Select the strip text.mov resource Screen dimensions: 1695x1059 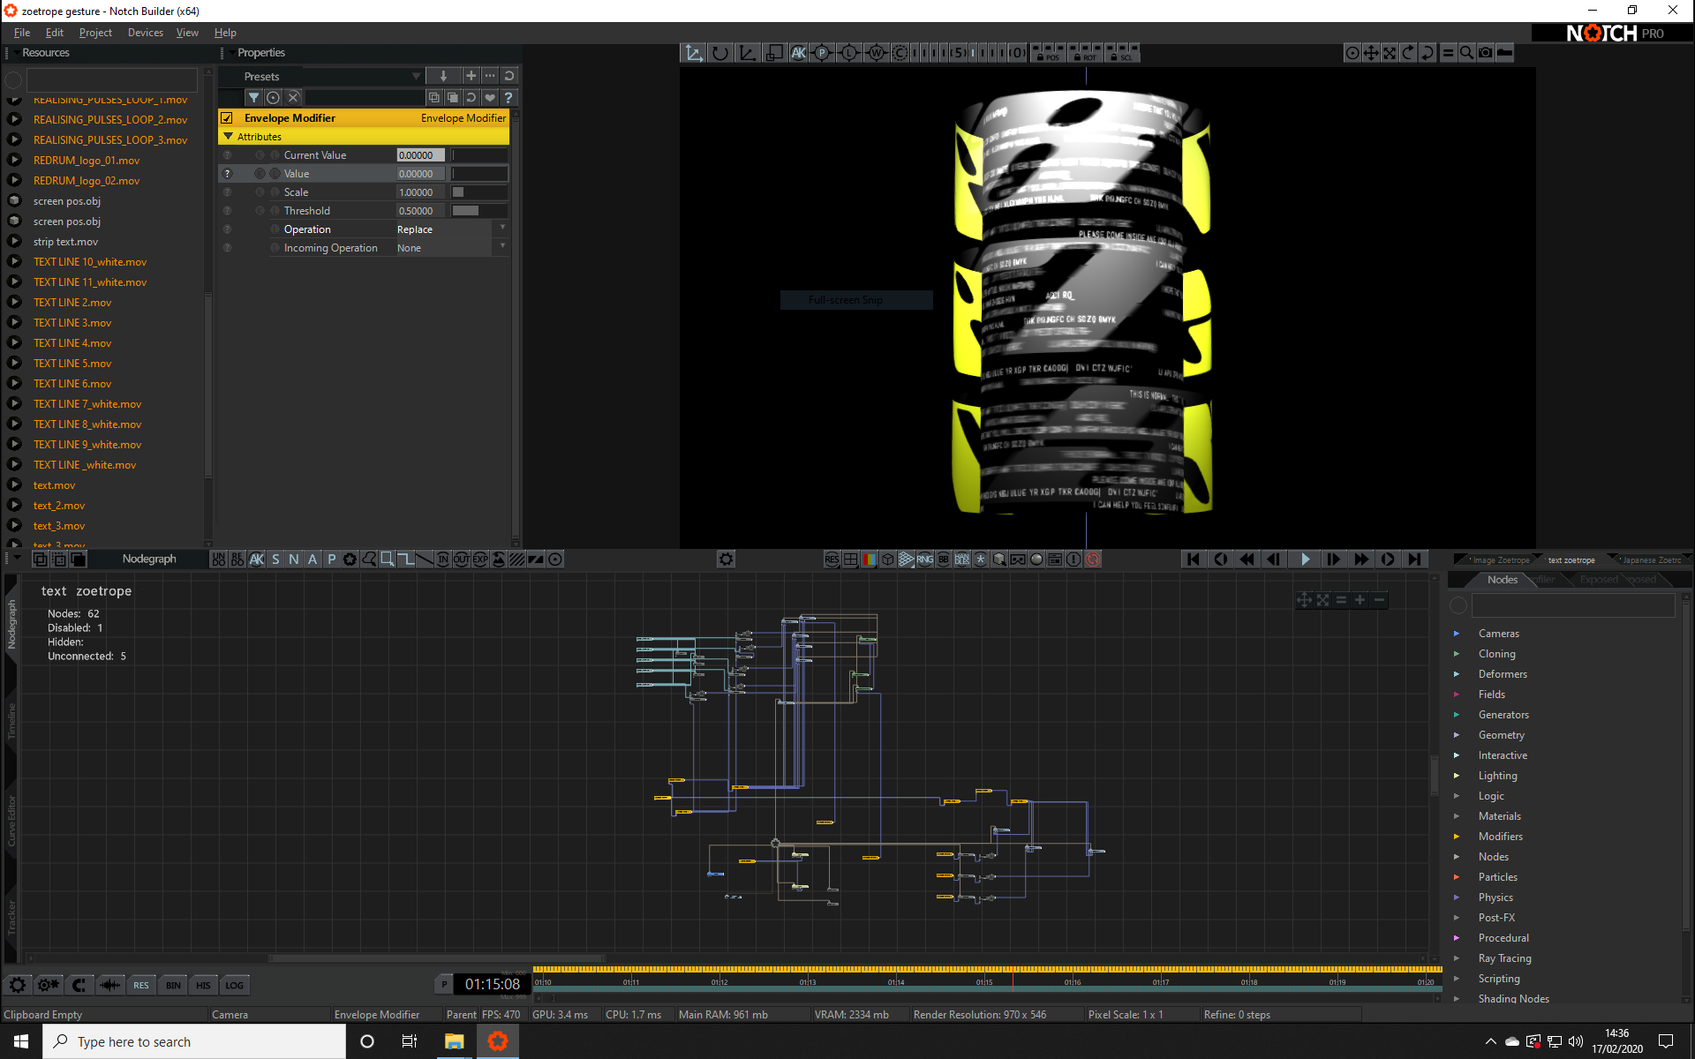pyautogui.click(x=65, y=242)
